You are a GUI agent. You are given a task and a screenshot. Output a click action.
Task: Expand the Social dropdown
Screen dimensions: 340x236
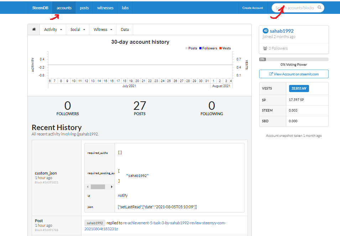coord(78,29)
